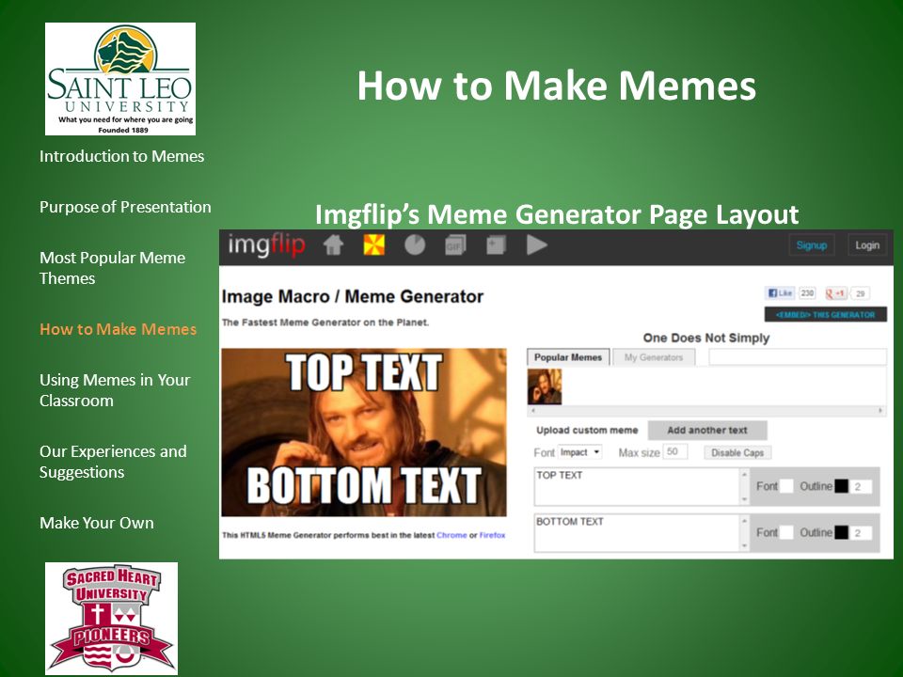Open the GIF maker icon

(455, 245)
